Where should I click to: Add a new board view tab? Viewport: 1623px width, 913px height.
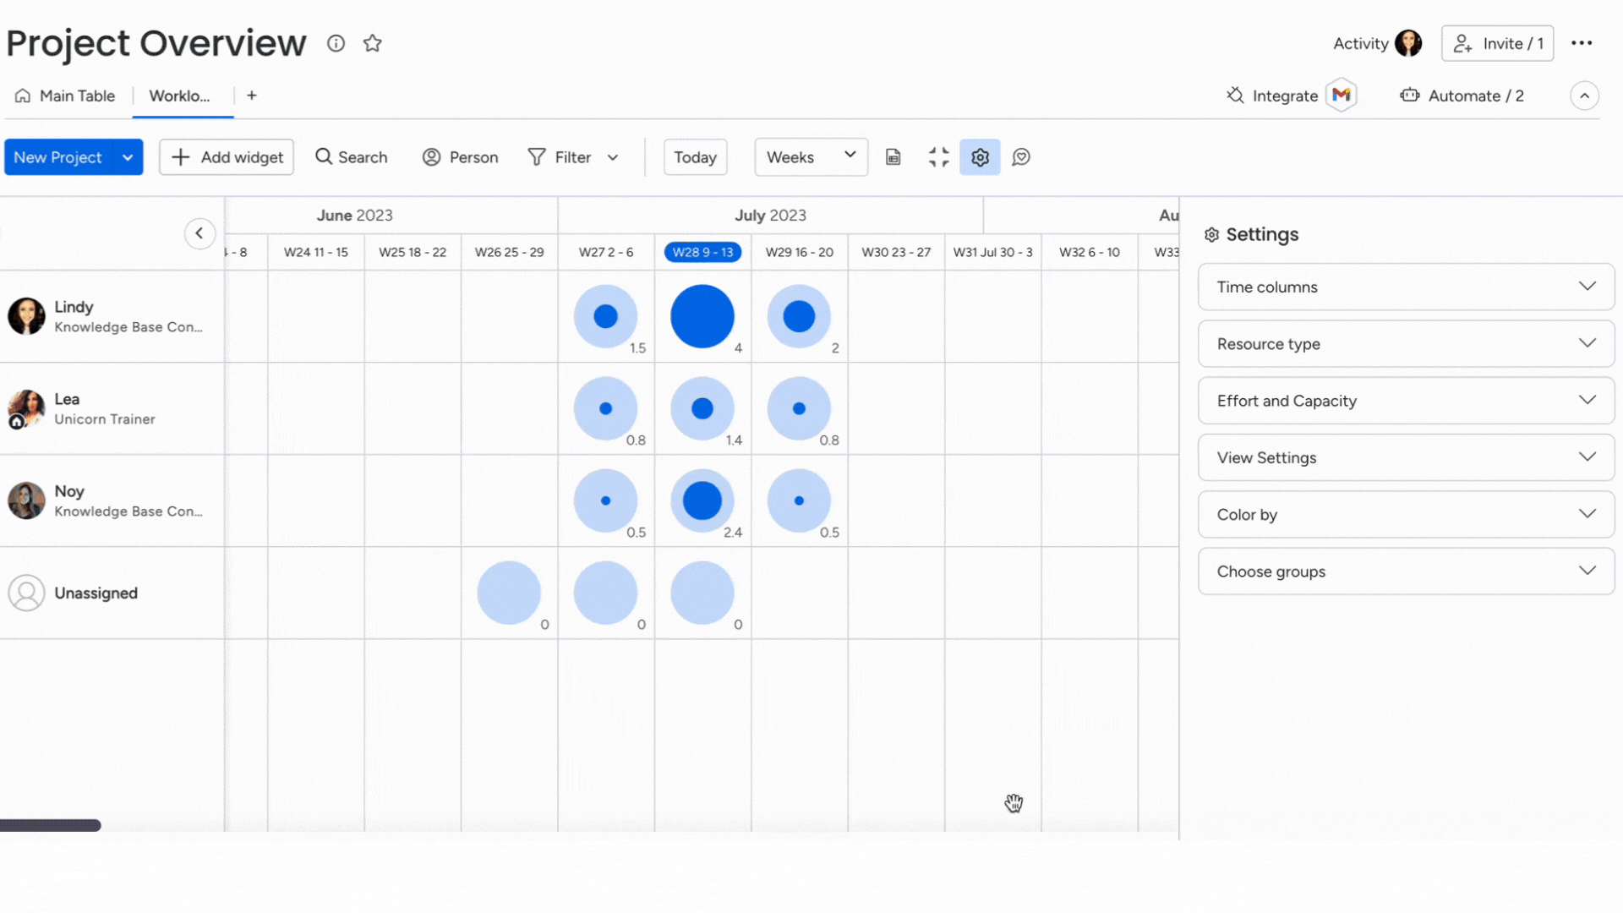(252, 96)
